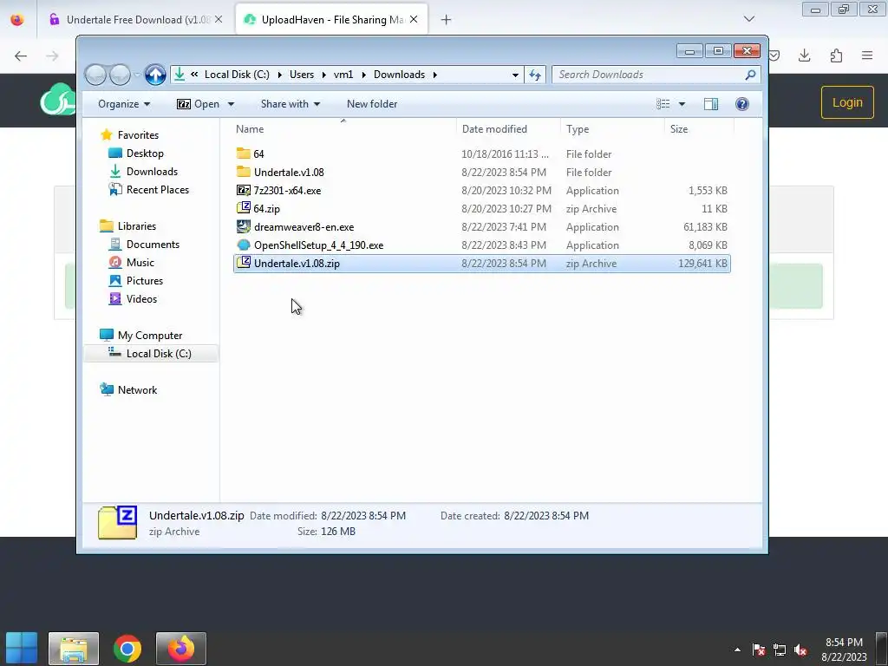Click the New folder button
888x666 pixels.
coord(372,104)
